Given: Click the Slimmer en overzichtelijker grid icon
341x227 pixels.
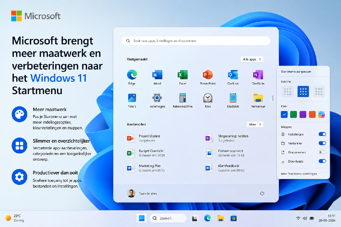Looking at the screenshot, I should 19,146.
